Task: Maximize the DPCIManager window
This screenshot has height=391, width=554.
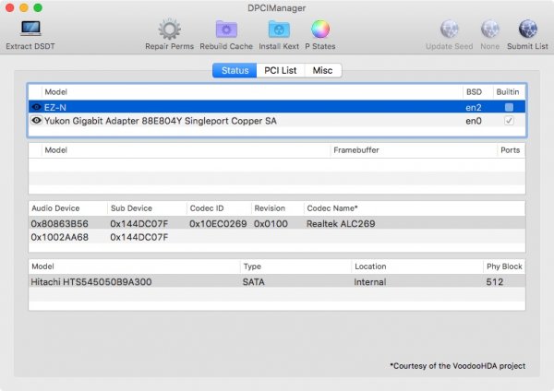Action: [38, 7]
